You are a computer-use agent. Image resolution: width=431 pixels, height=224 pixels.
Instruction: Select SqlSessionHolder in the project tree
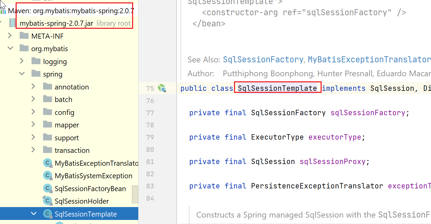tap(82, 201)
